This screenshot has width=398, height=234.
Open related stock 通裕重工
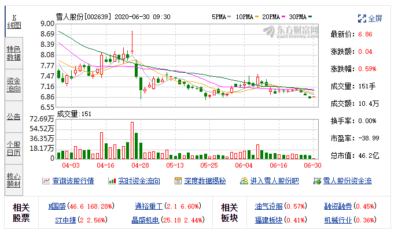[149, 206]
